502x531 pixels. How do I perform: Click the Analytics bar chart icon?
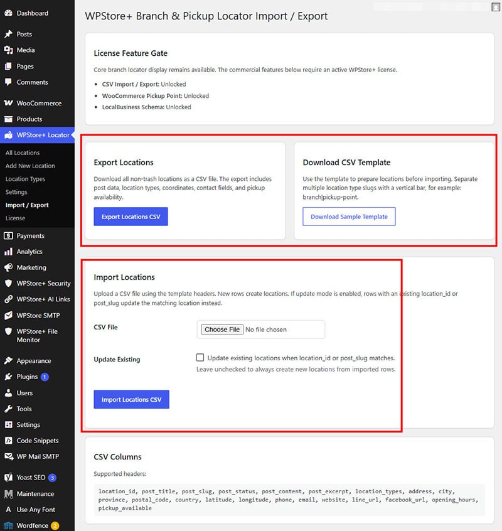8,252
